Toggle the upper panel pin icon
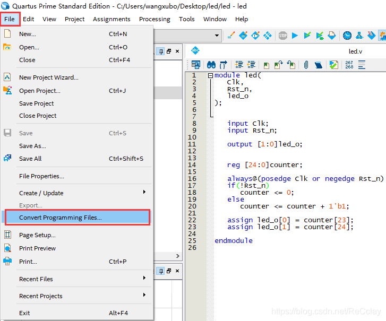Image resolution: width=386 pixels, height=321 pixels. [x=161, y=51]
